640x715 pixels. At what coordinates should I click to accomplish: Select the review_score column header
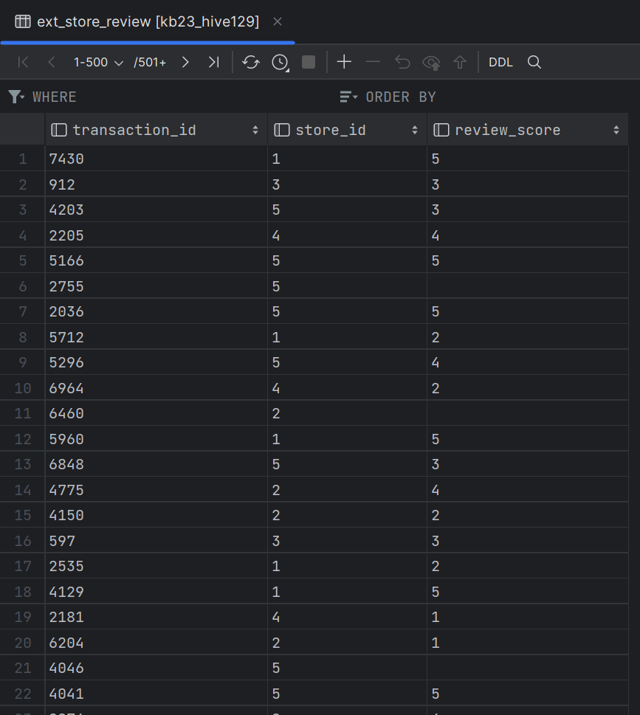(x=528, y=130)
